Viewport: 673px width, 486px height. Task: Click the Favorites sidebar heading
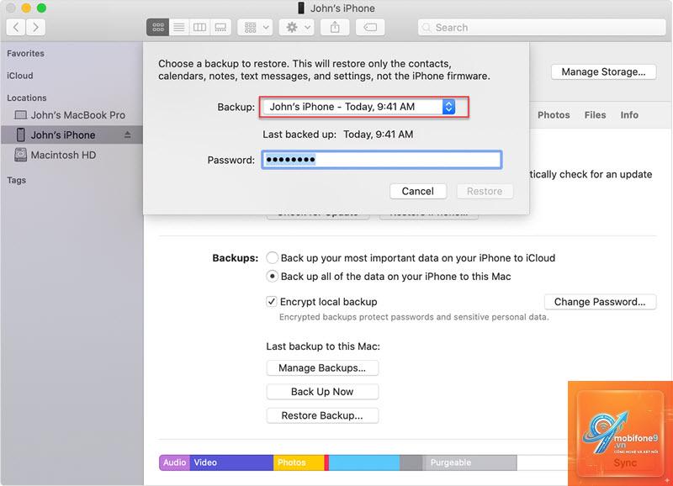click(25, 53)
